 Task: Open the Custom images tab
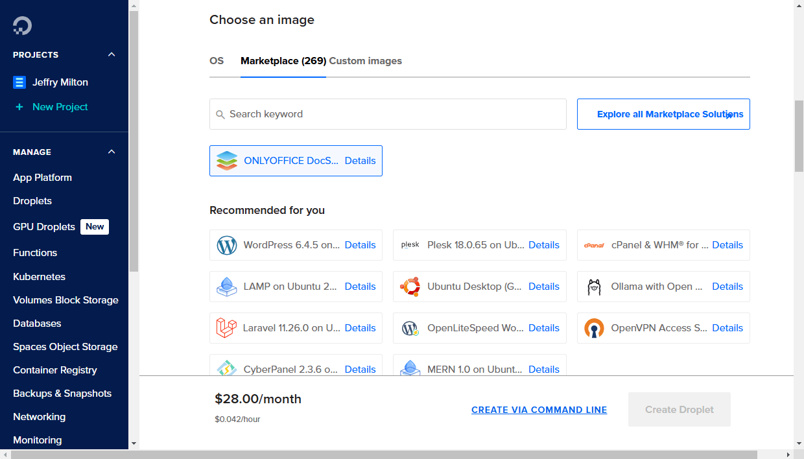point(364,60)
